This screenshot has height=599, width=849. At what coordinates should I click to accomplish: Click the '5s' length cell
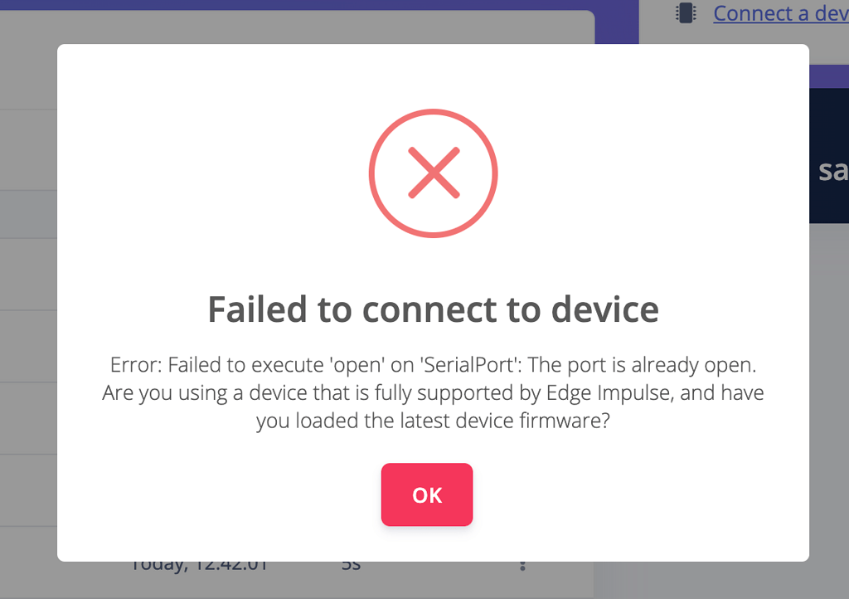(x=351, y=567)
